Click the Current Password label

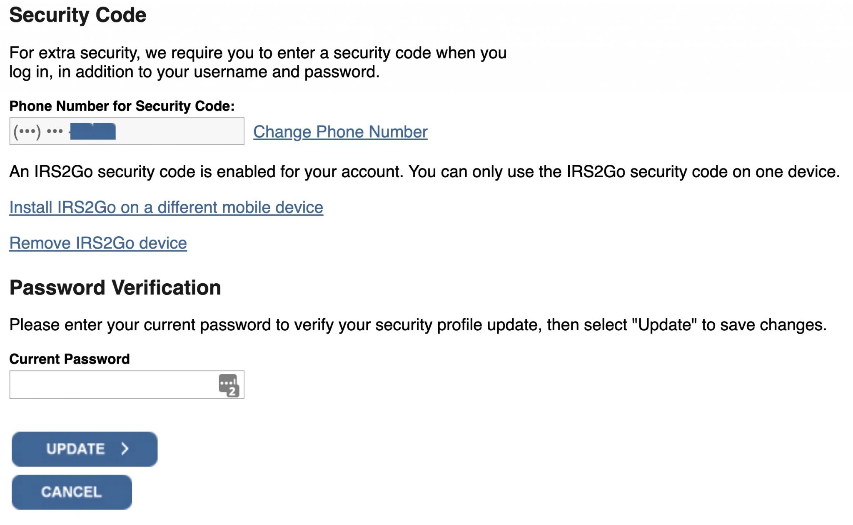pos(70,359)
